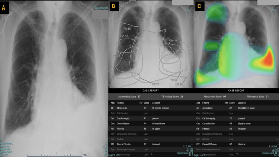
Task: Click the 'Csn, Atl 36' annotation label on panel B
Action: (176, 41)
